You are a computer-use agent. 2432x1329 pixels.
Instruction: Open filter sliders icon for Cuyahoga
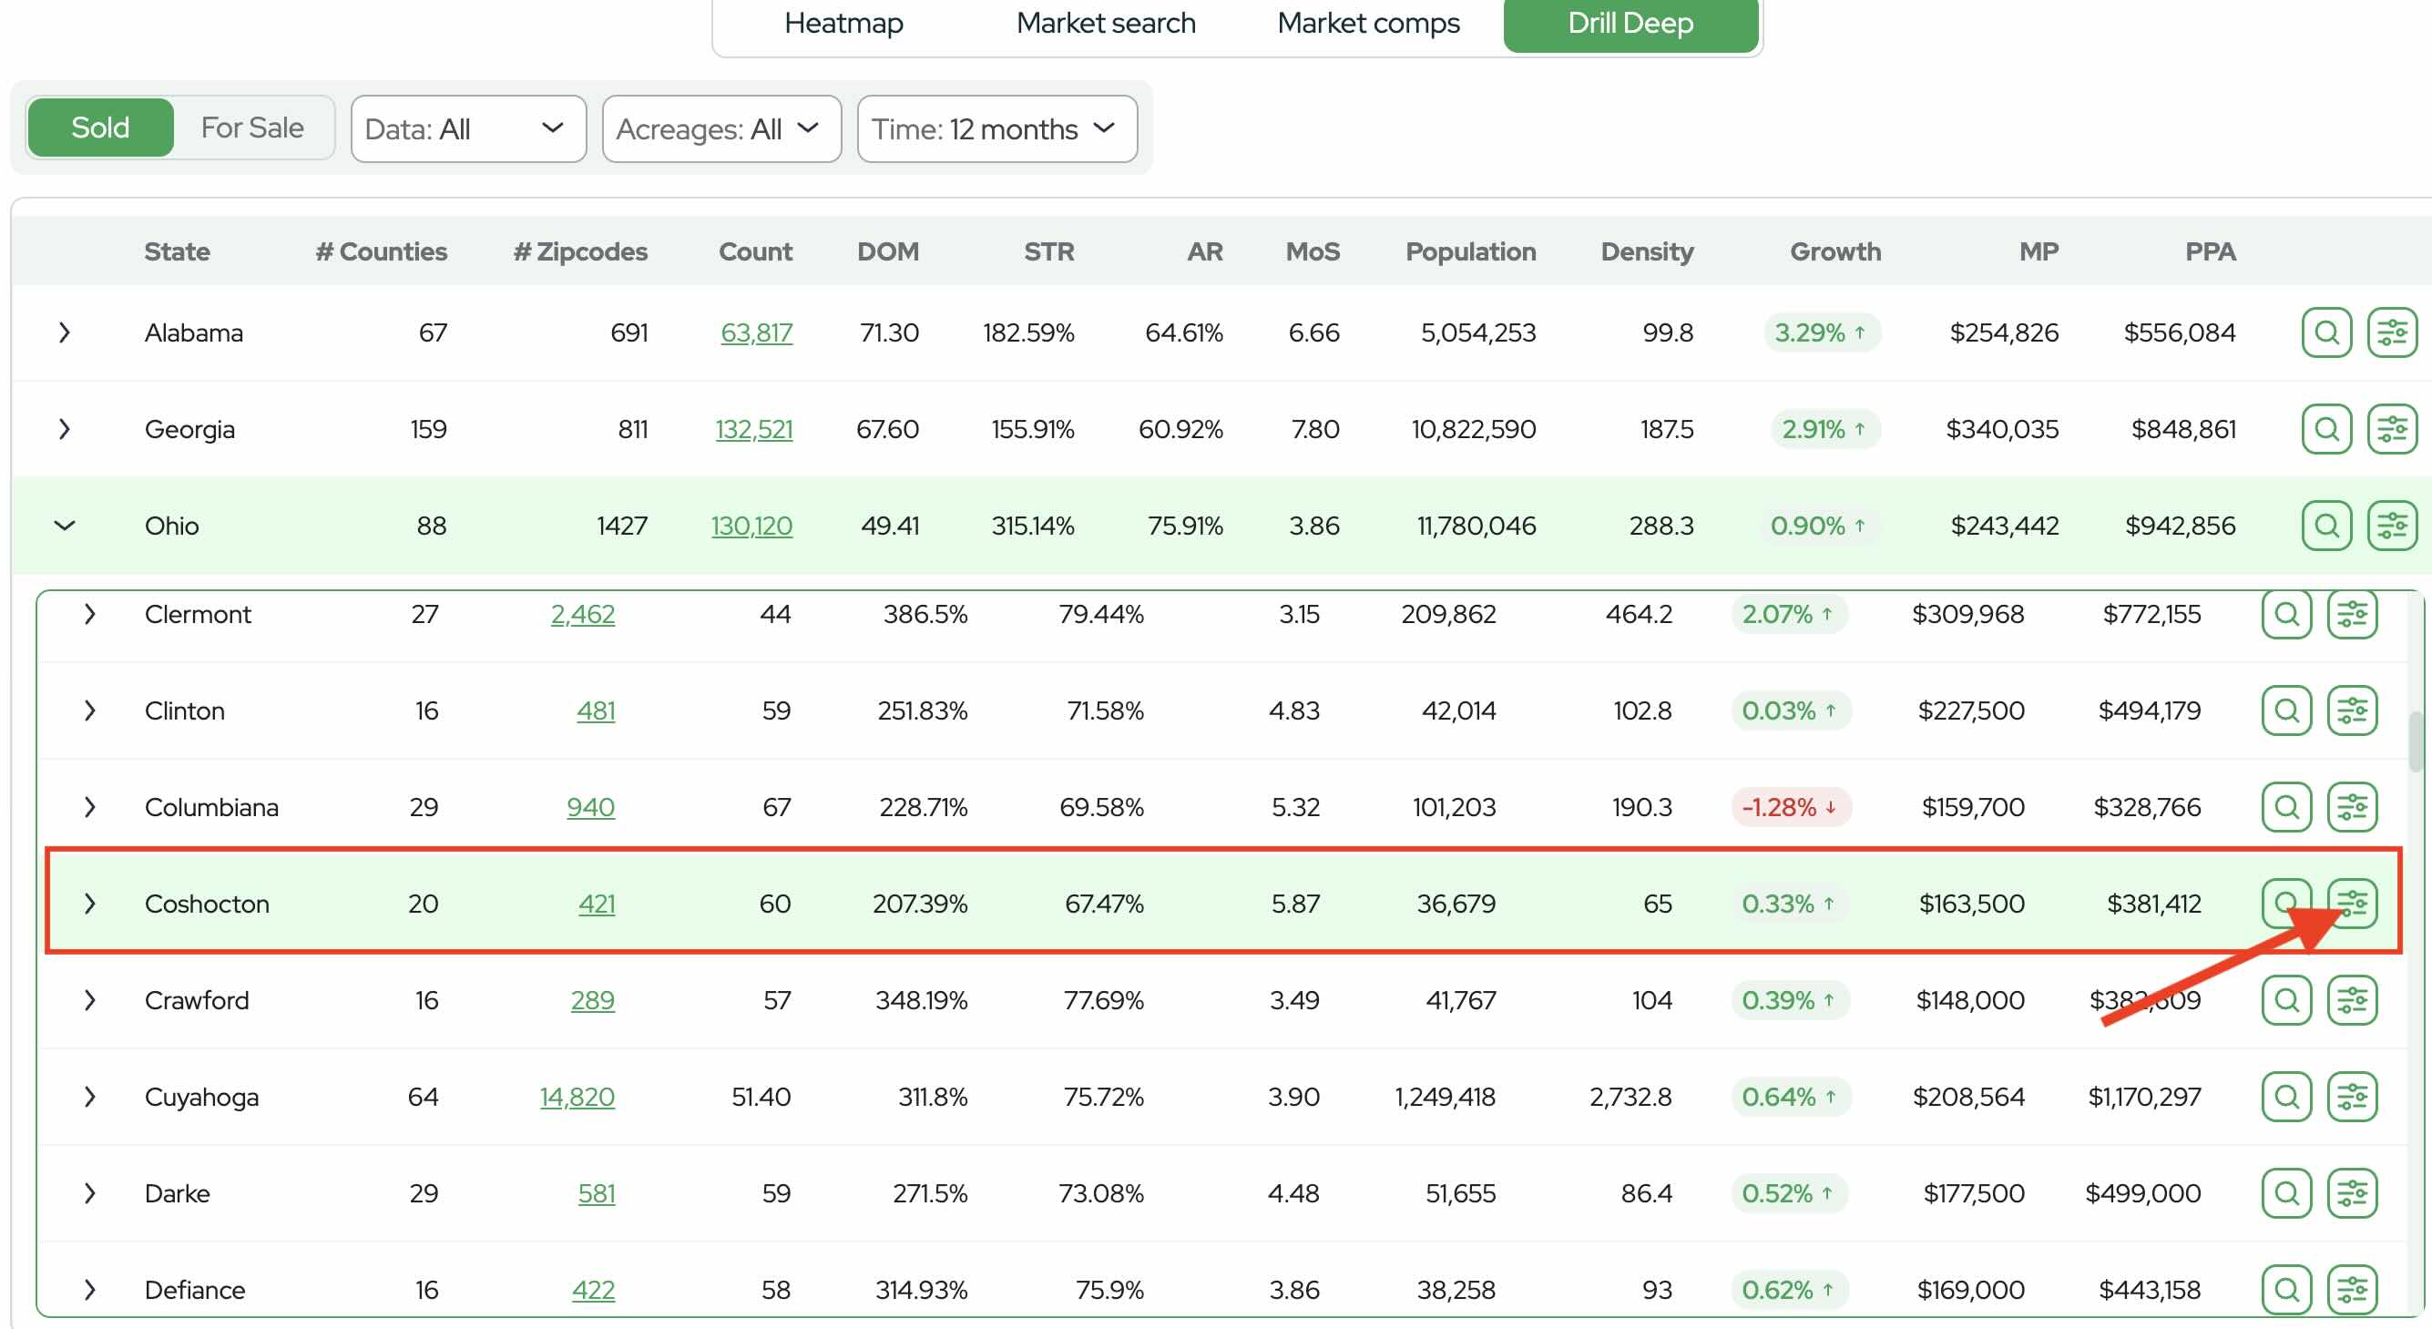[2351, 1097]
